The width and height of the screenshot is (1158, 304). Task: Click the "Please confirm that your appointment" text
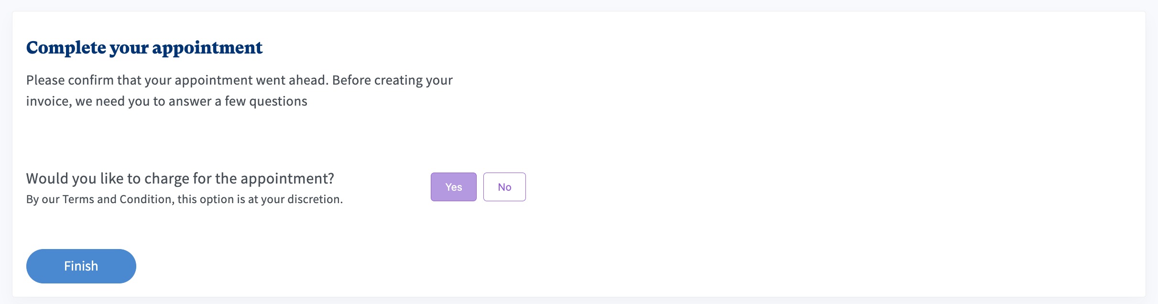pos(140,80)
